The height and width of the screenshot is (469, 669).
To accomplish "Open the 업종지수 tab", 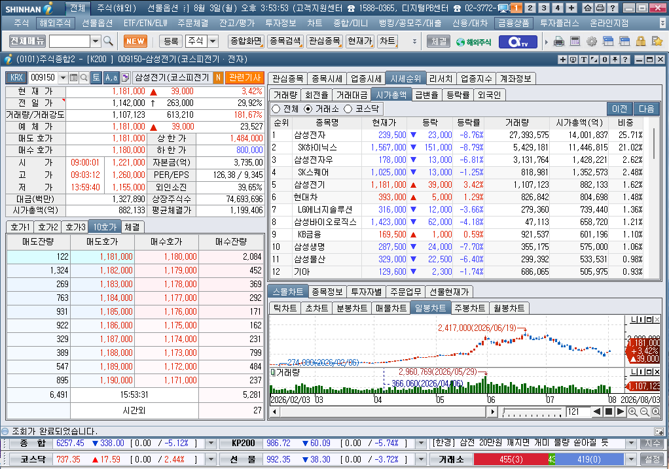I will coord(476,78).
